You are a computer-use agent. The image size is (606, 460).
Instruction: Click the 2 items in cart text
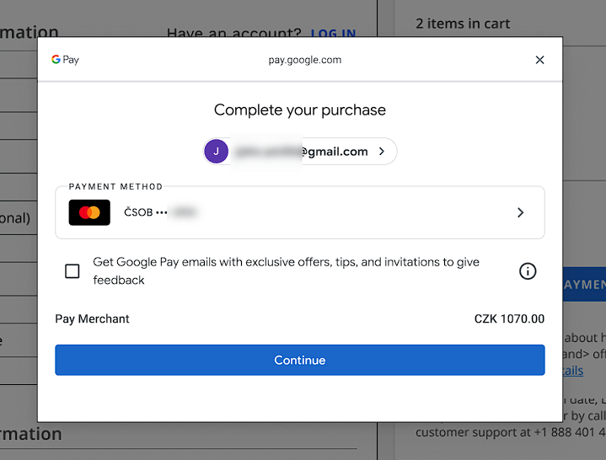pos(463,24)
